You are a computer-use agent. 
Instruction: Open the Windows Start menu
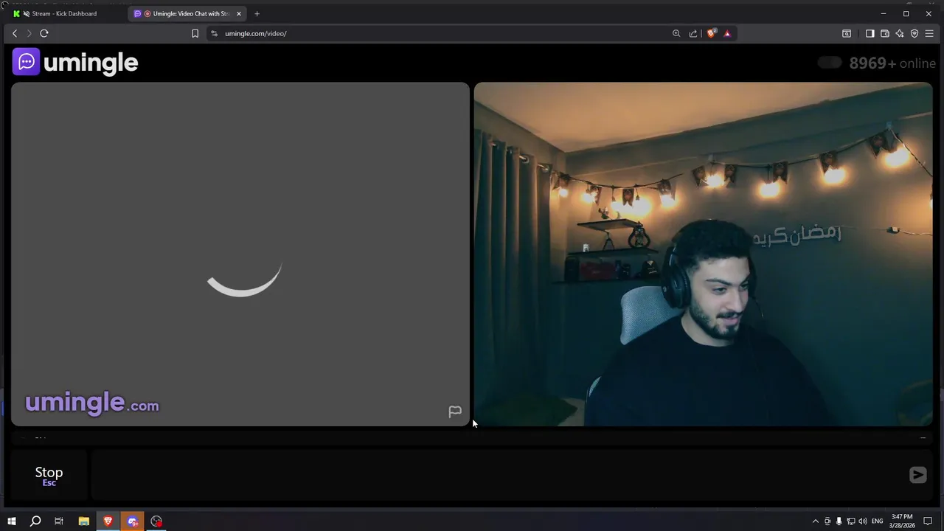click(x=12, y=521)
